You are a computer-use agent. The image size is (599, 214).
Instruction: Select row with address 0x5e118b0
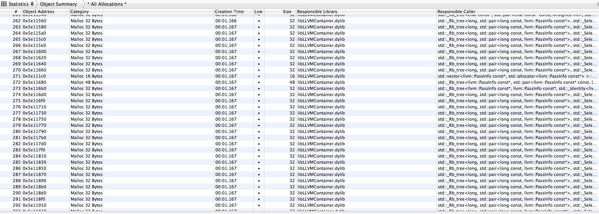[x=299, y=187]
